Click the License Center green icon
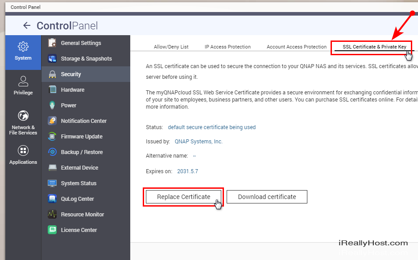Image resolution: width=418 pixels, height=260 pixels. (x=52, y=230)
